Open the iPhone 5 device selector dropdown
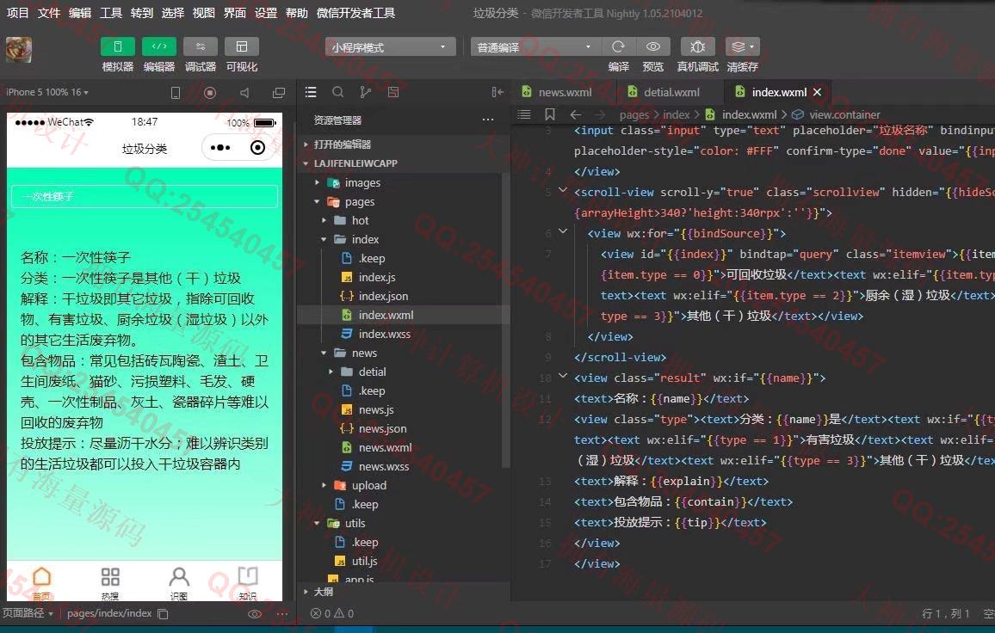 point(47,93)
